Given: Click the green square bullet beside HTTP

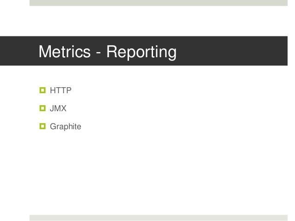Looking at the screenshot, I should coord(43,90).
